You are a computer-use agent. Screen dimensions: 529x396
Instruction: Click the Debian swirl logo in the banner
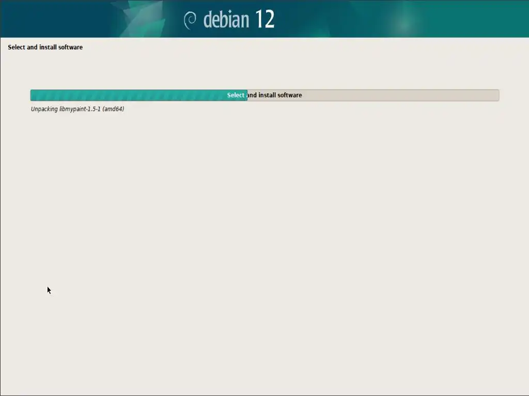click(190, 20)
